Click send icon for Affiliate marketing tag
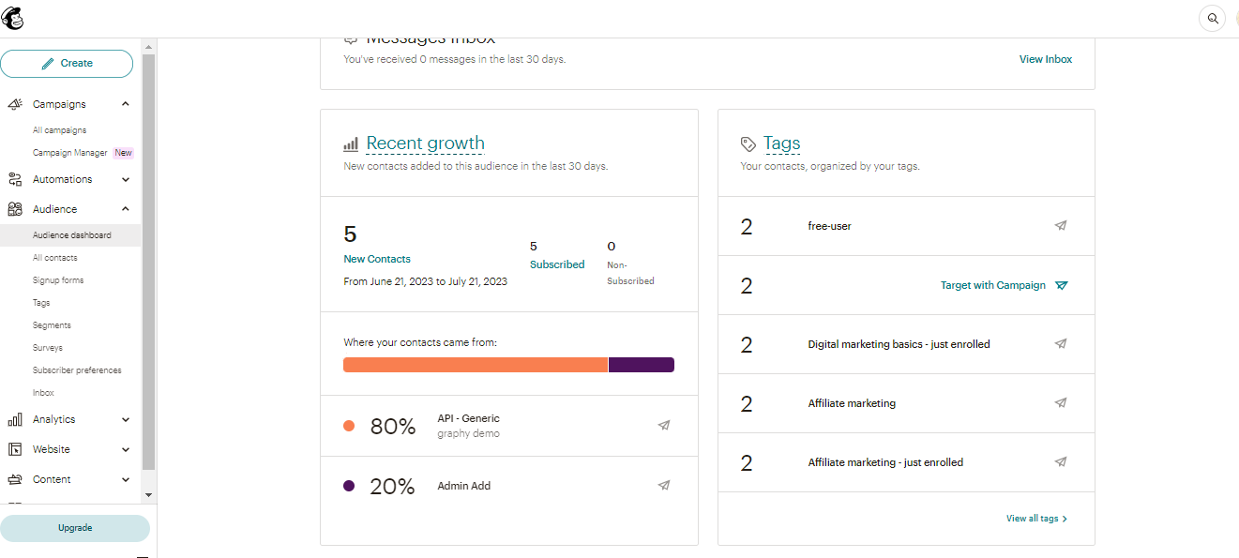Viewport: 1239px width, 558px height. (x=1061, y=403)
